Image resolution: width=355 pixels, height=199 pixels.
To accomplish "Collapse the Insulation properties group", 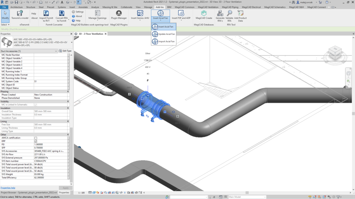I will tap(68, 108).
